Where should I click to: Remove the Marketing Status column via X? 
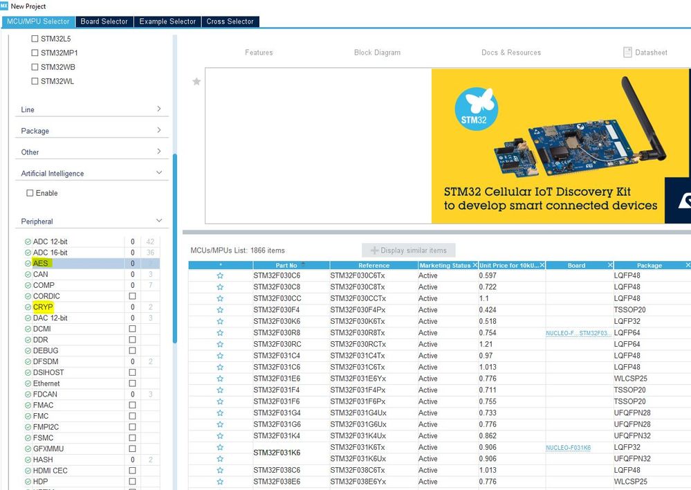[x=475, y=265]
